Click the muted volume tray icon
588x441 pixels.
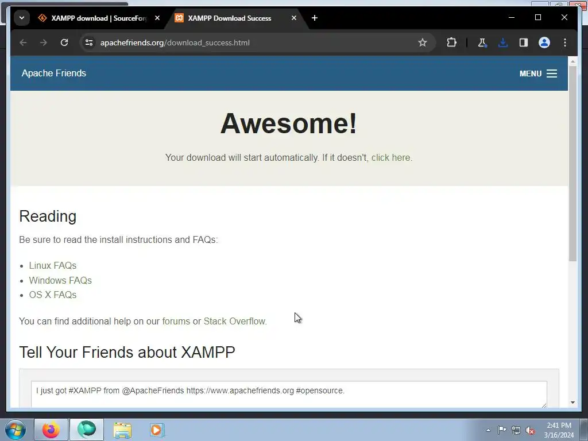click(x=530, y=430)
